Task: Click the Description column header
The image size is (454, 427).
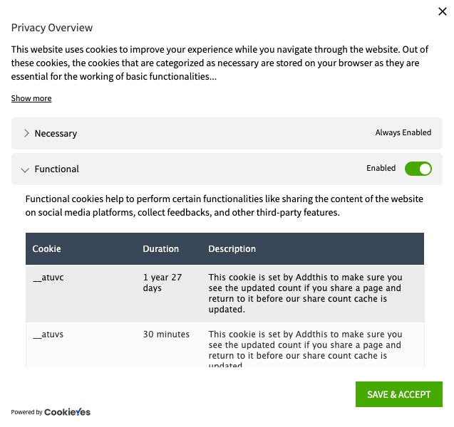Action: coord(232,249)
